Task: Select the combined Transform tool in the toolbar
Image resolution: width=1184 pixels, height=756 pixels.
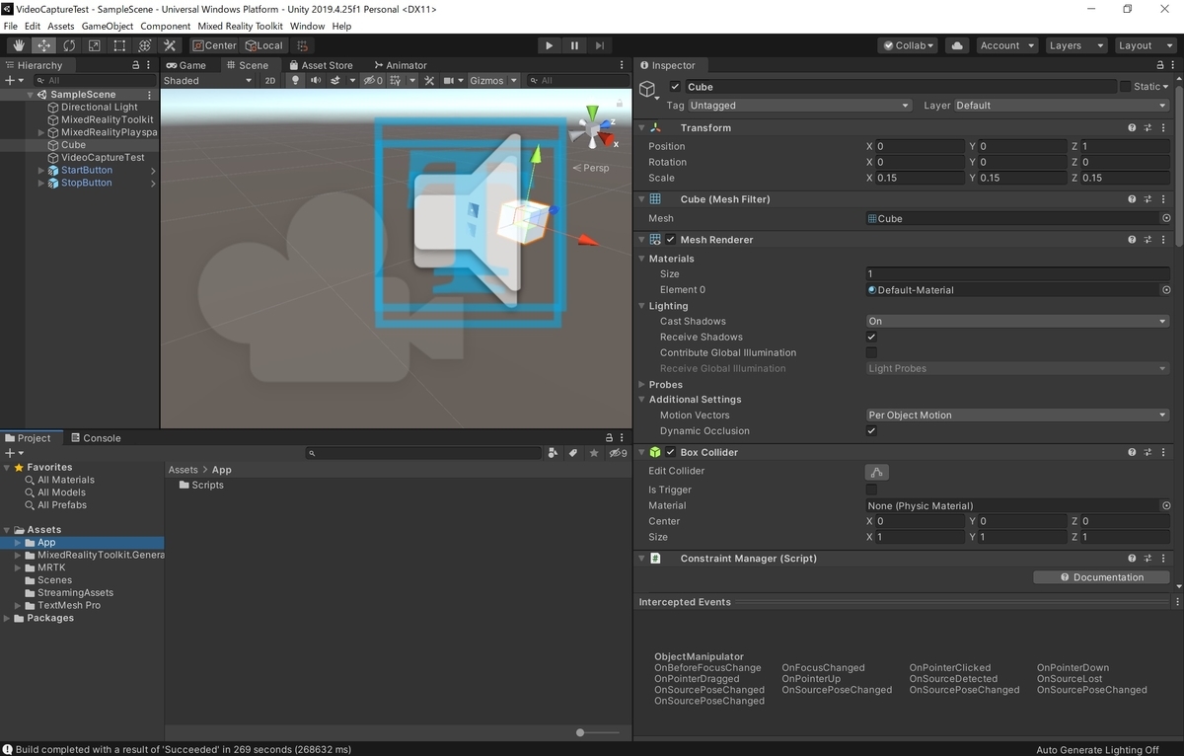Action: click(x=145, y=45)
